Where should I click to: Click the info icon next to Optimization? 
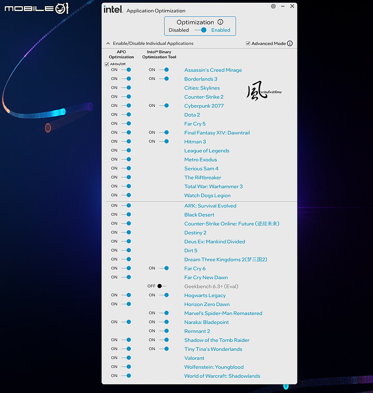(x=220, y=22)
